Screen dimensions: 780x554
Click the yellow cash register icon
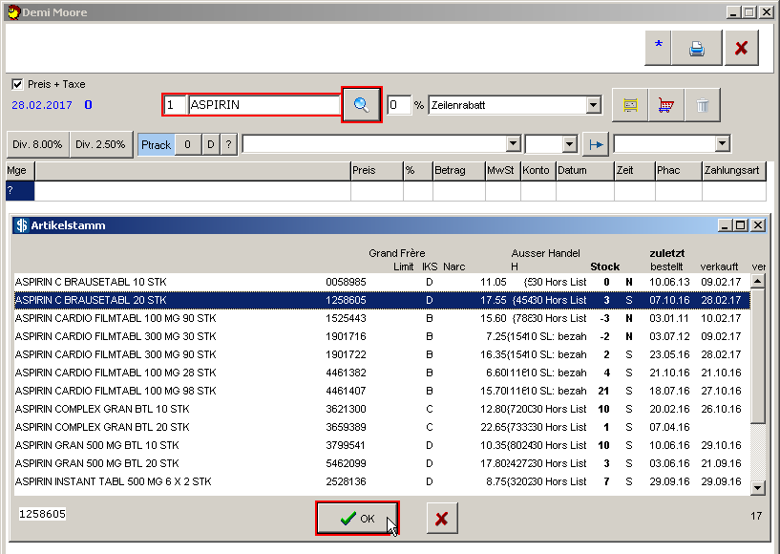pyautogui.click(x=630, y=105)
